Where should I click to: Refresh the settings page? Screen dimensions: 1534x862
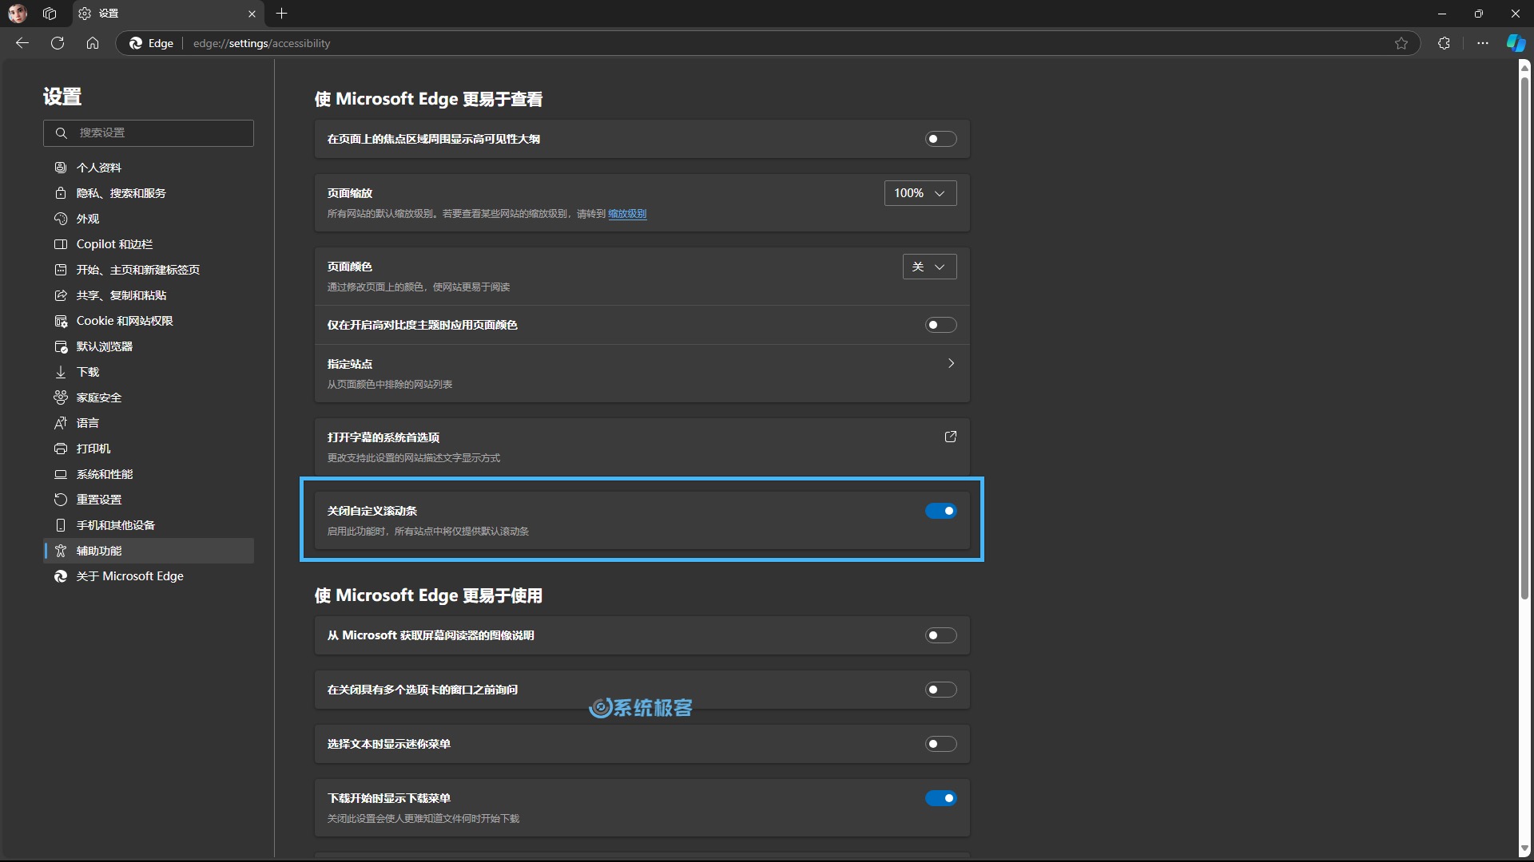(x=58, y=43)
